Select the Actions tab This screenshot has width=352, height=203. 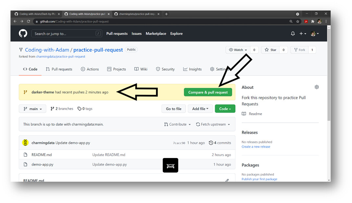pyautogui.click(x=90, y=69)
